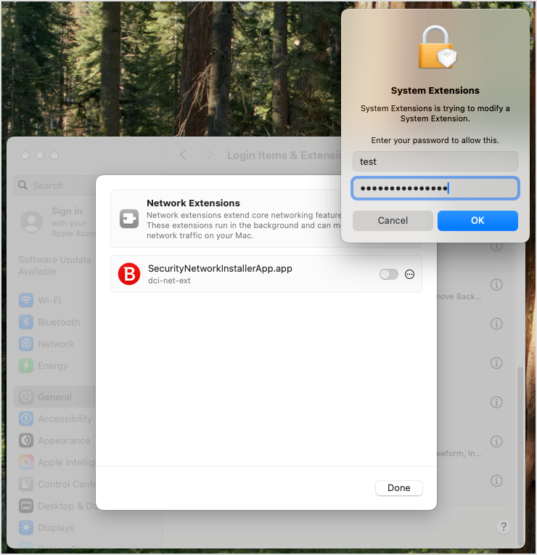537x555 pixels.
Task: Click the System Settings window scrollbar
Action: click(520, 457)
